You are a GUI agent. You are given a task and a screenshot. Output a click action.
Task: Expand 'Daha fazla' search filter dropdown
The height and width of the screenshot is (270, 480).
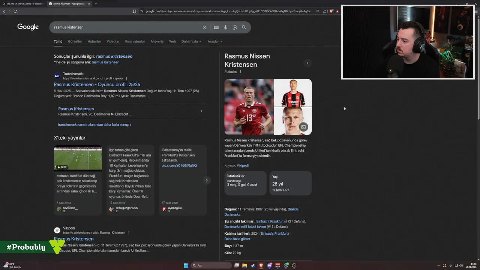191,42
